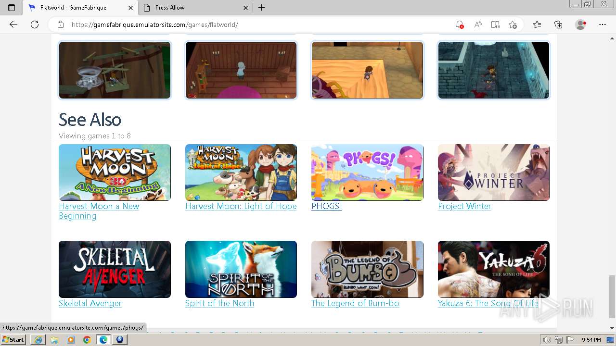Open a new tab with the plus button
Screen dimensions: 616x346
261,8
